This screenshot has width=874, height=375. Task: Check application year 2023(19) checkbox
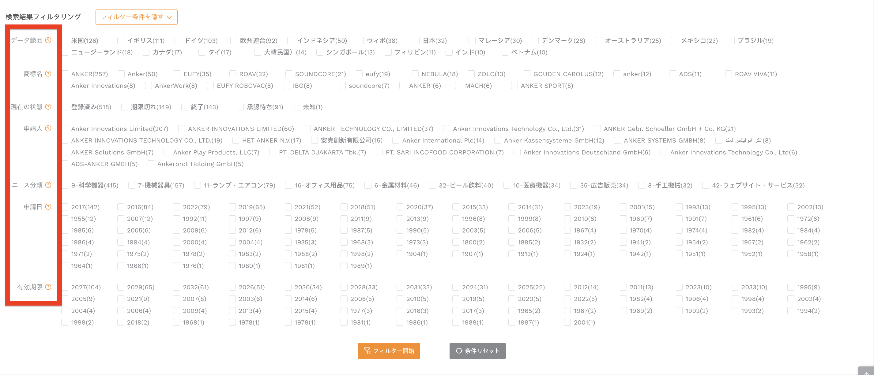click(x=567, y=207)
